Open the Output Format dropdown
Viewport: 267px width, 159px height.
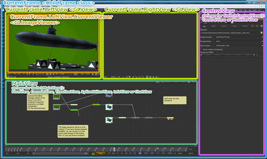click(239, 37)
